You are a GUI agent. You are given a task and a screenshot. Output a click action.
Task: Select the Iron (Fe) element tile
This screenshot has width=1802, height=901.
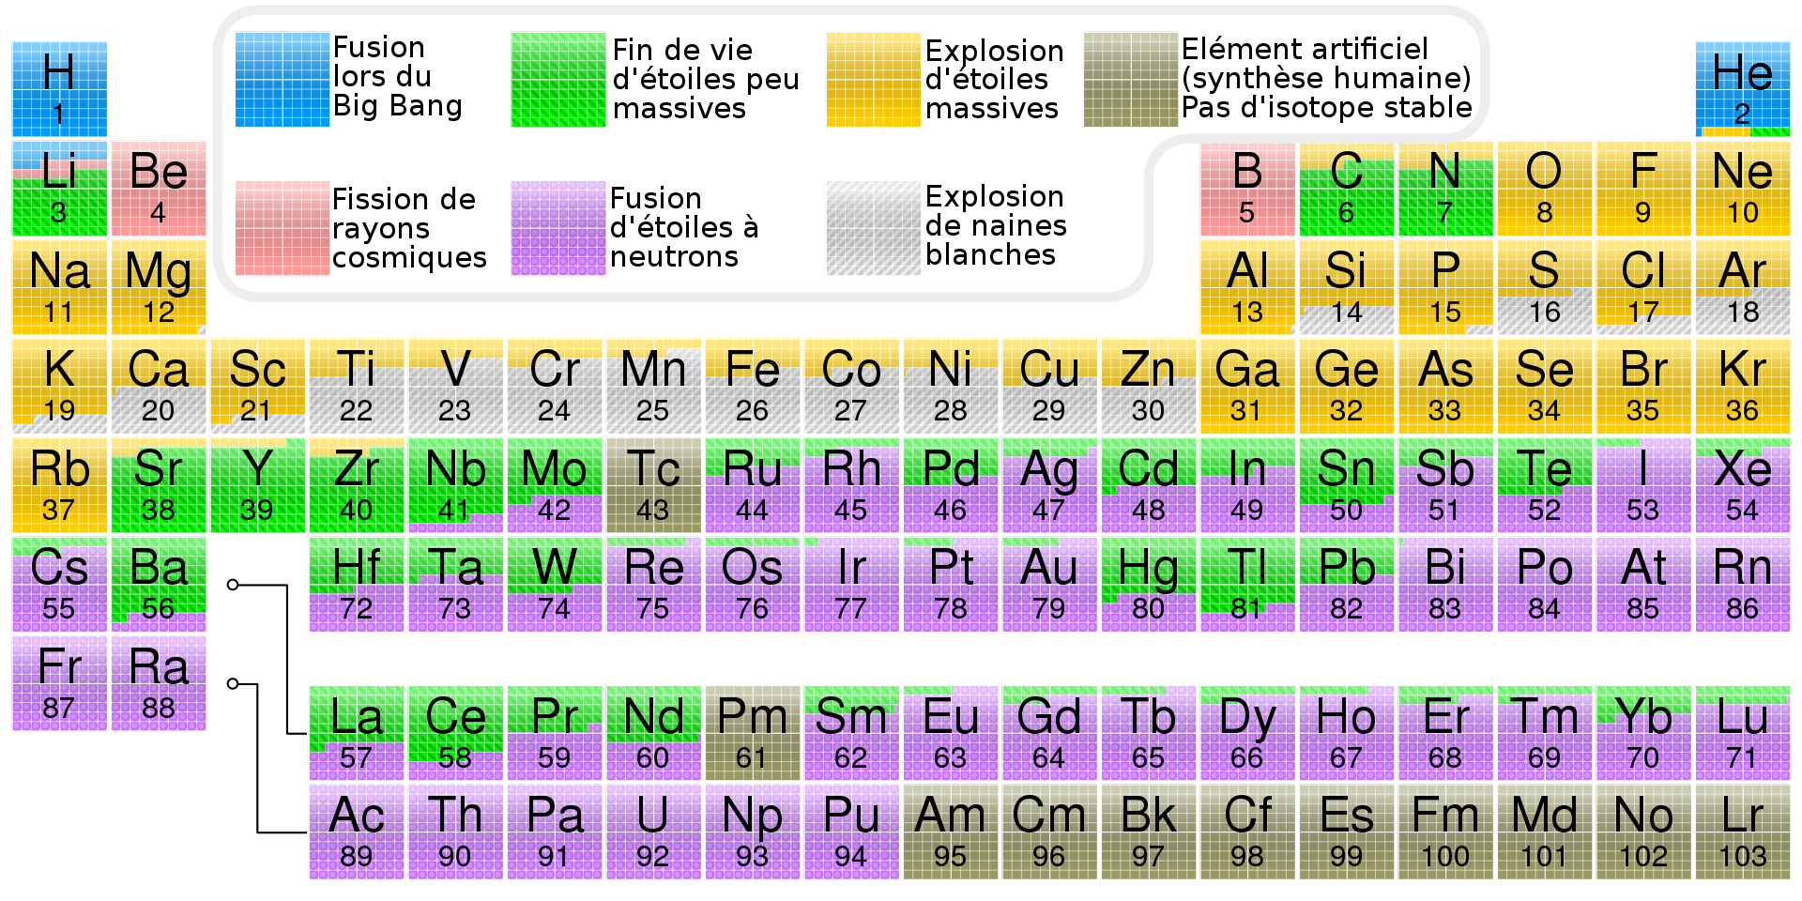[752, 388]
